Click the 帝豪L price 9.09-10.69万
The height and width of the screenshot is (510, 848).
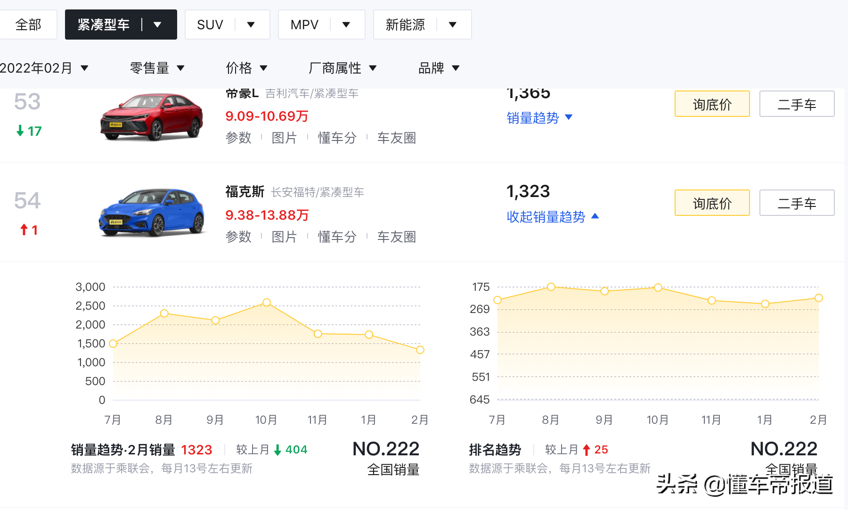[x=267, y=116]
